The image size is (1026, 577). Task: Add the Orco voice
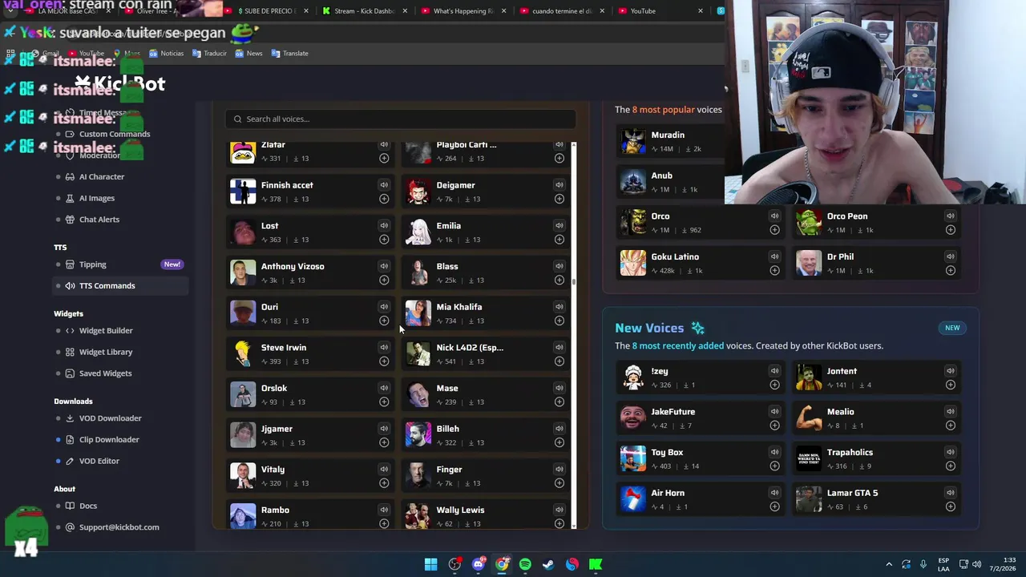click(774, 230)
